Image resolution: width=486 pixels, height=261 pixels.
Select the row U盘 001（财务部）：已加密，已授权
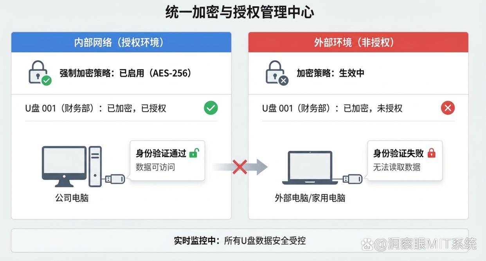121,108
